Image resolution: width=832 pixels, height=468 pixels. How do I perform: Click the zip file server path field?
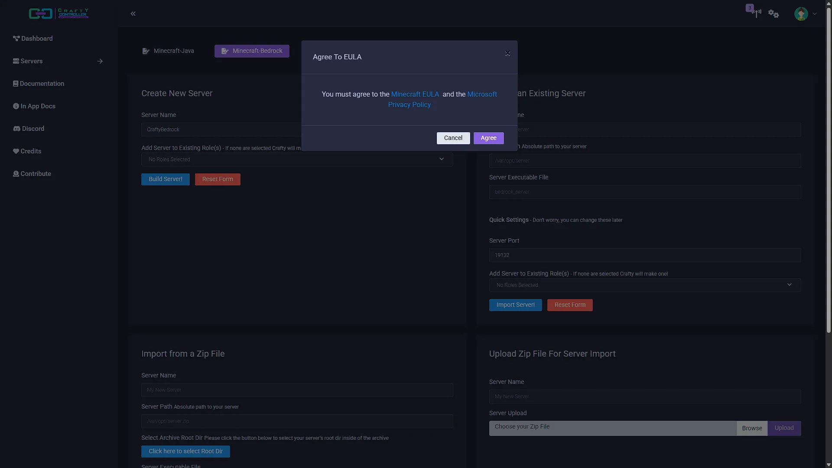tap(297, 421)
